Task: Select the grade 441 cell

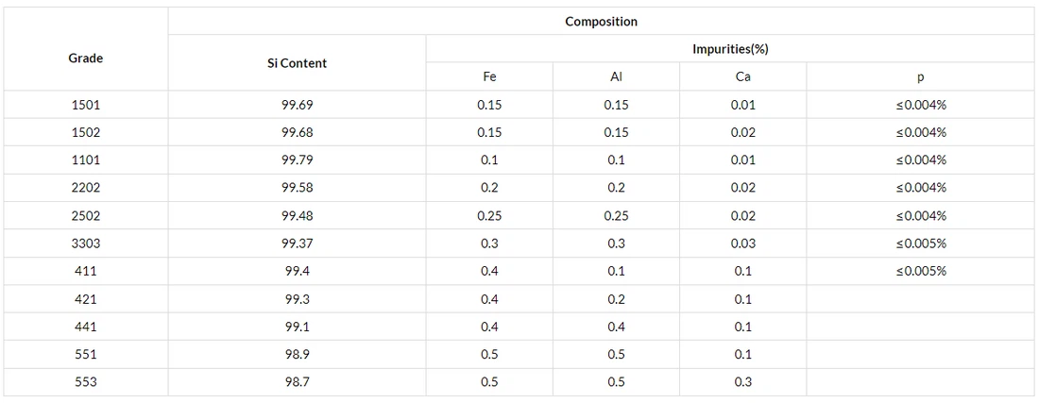Action: pos(86,327)
